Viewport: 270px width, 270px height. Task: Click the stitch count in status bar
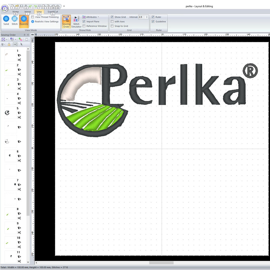click(x=60, y=267)
